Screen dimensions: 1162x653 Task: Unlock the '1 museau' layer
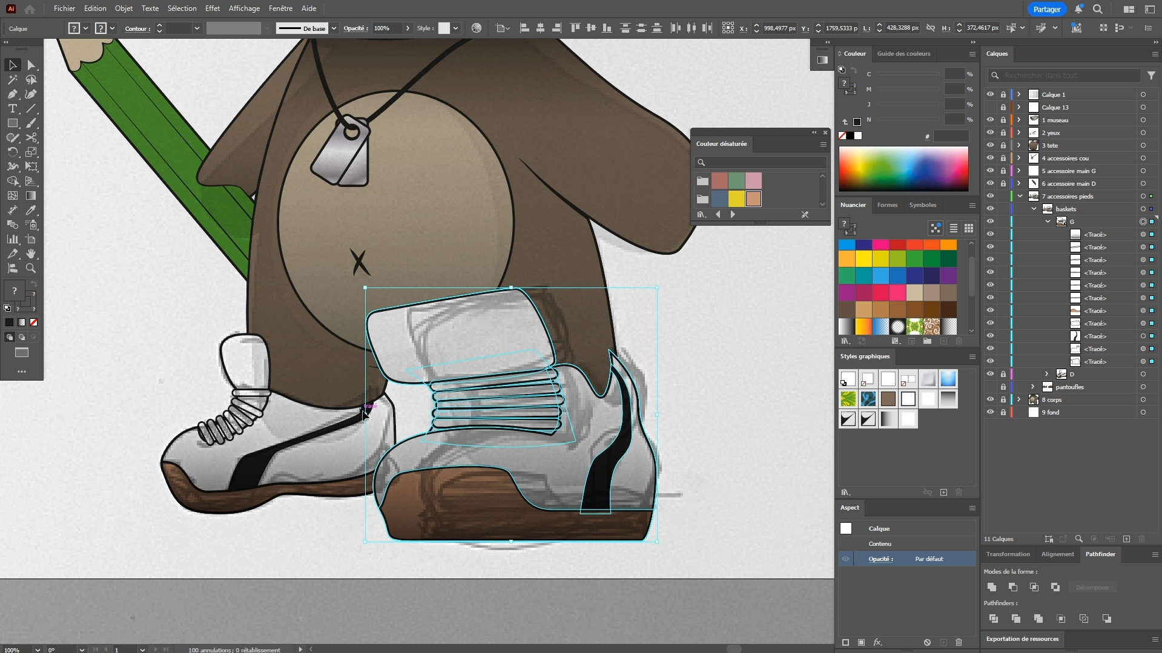coord(1003,120)
